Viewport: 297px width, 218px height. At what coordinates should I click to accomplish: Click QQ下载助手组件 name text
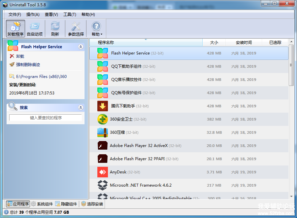[126, 66]
